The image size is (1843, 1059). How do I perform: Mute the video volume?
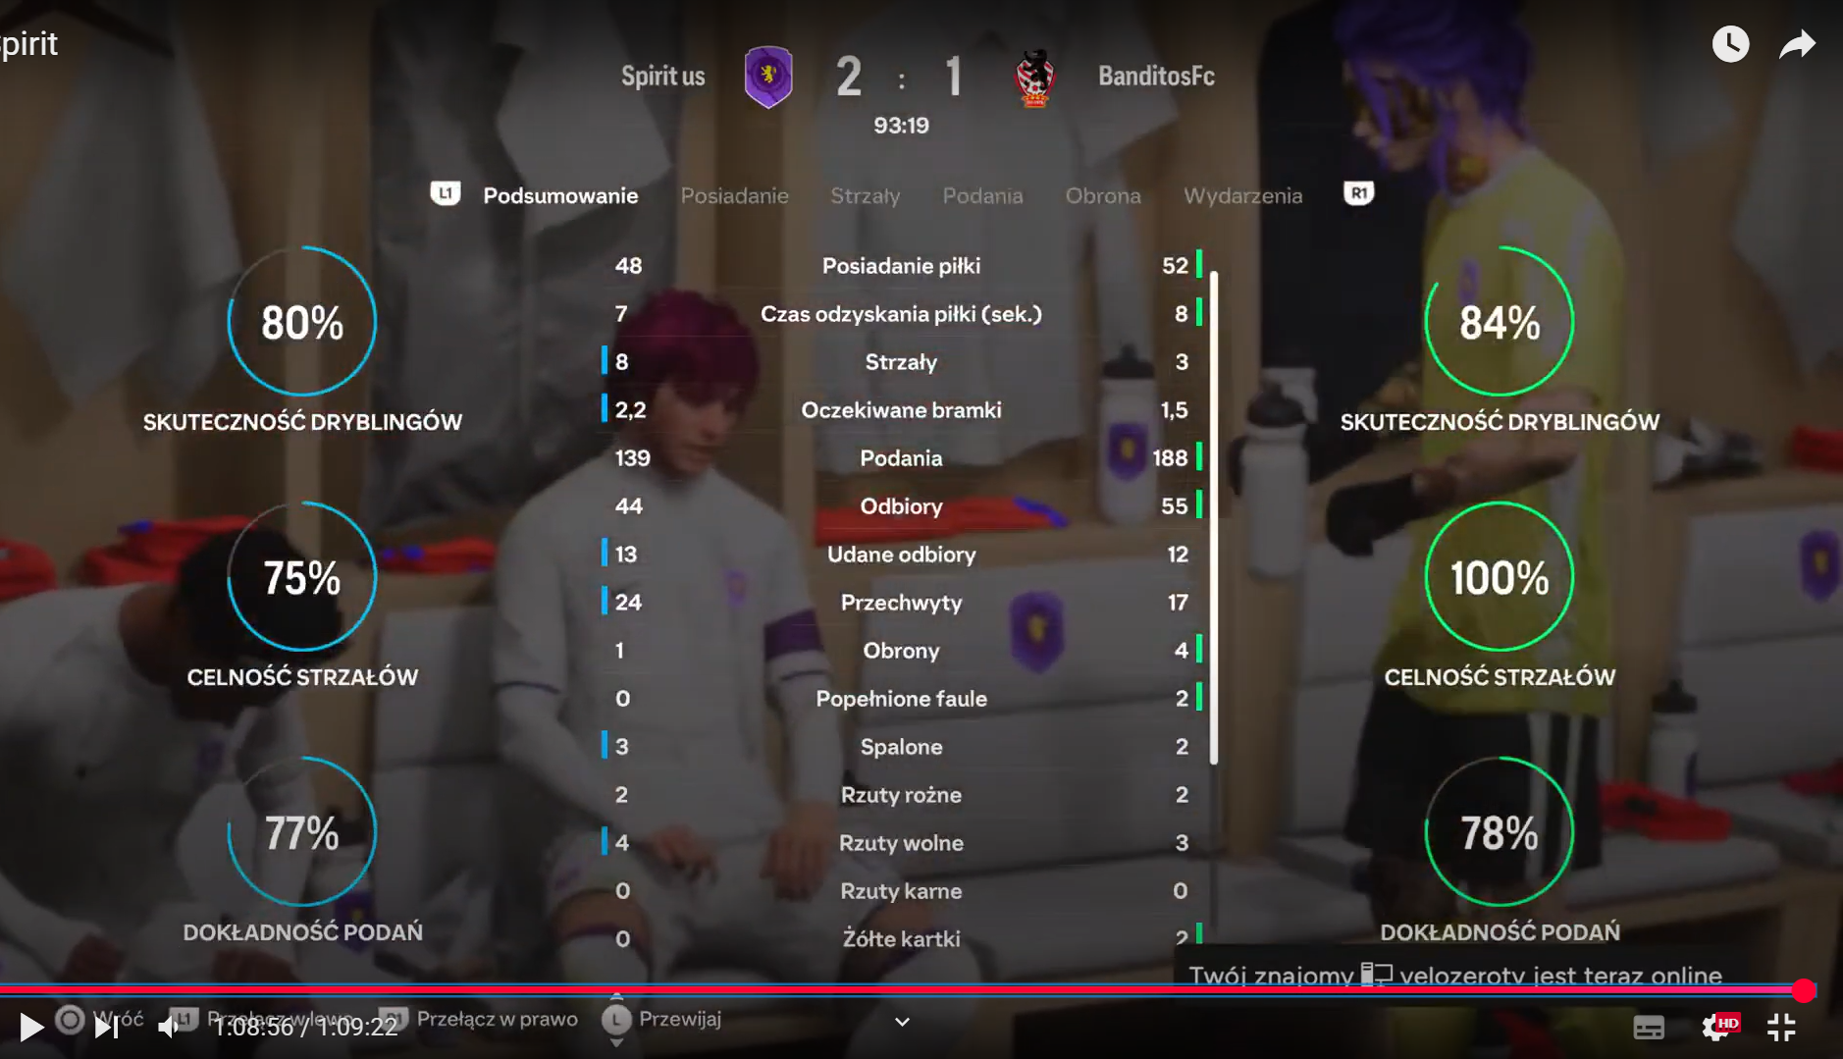click(169, 1027)
